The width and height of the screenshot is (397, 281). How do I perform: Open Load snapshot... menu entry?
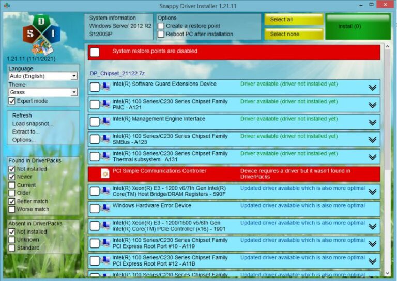33,123
